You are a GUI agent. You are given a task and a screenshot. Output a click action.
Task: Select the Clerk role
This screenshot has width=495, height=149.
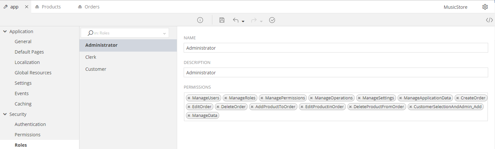91,57
